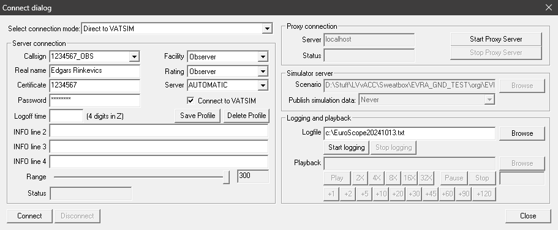Skip playback forward +2
Screen dimensions: 558x230
point(348,194)
